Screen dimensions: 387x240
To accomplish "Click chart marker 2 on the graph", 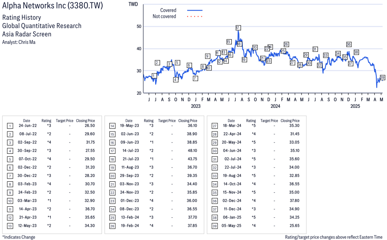I will click(x=158, y=63).
